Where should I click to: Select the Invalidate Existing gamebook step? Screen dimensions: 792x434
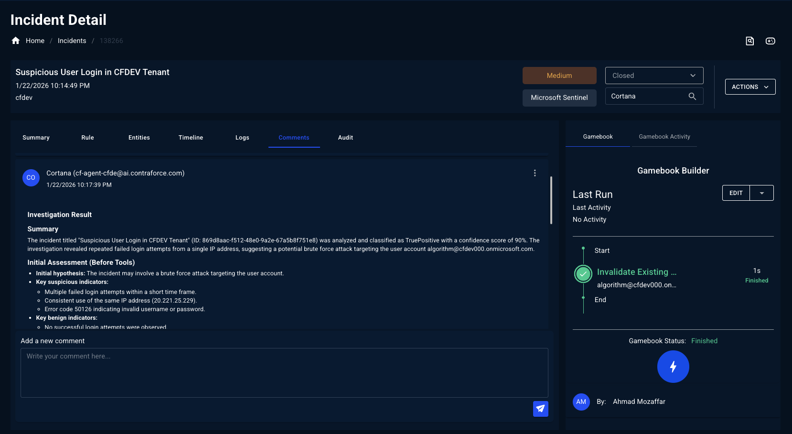(636, 272)
